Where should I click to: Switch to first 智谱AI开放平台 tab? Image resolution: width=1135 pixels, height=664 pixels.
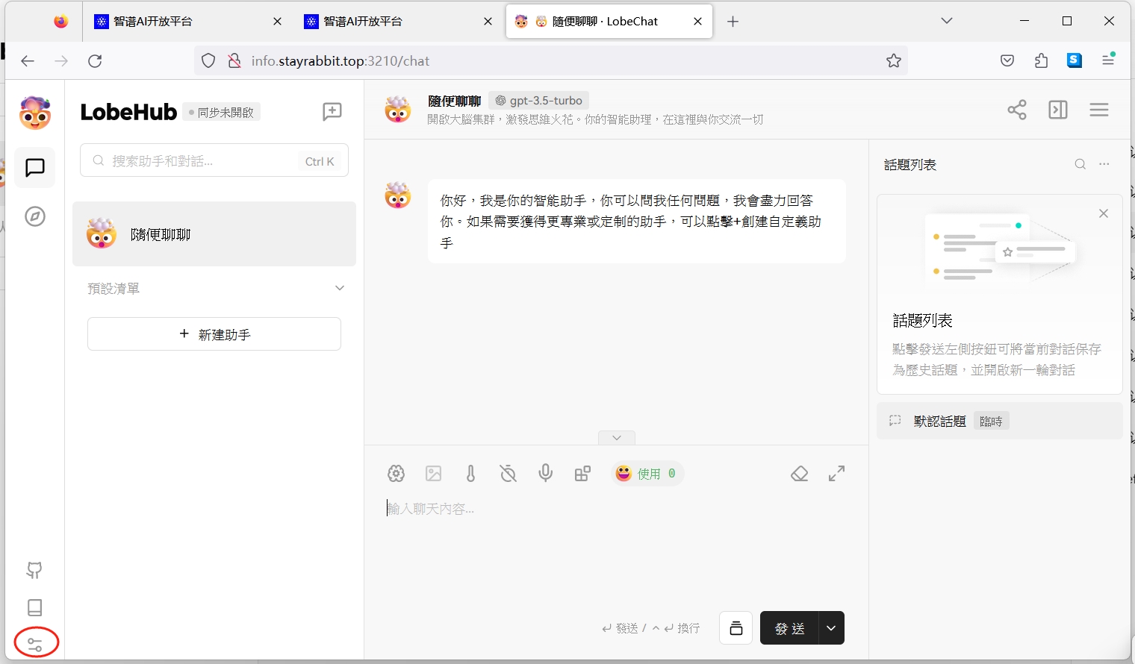pyautogui.click(x=187, y=22)
